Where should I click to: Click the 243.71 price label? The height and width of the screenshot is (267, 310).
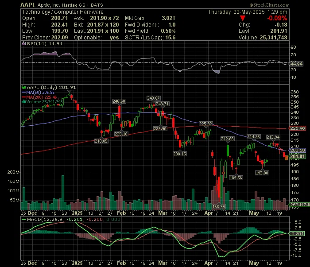[163, 104]
